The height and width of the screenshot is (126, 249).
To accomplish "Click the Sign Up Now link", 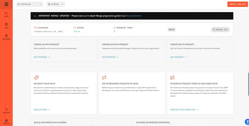I will click(x=42, y=110).
